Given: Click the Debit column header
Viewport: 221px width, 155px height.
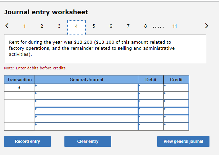Looking at the screenshot, I should pos(151,80).
